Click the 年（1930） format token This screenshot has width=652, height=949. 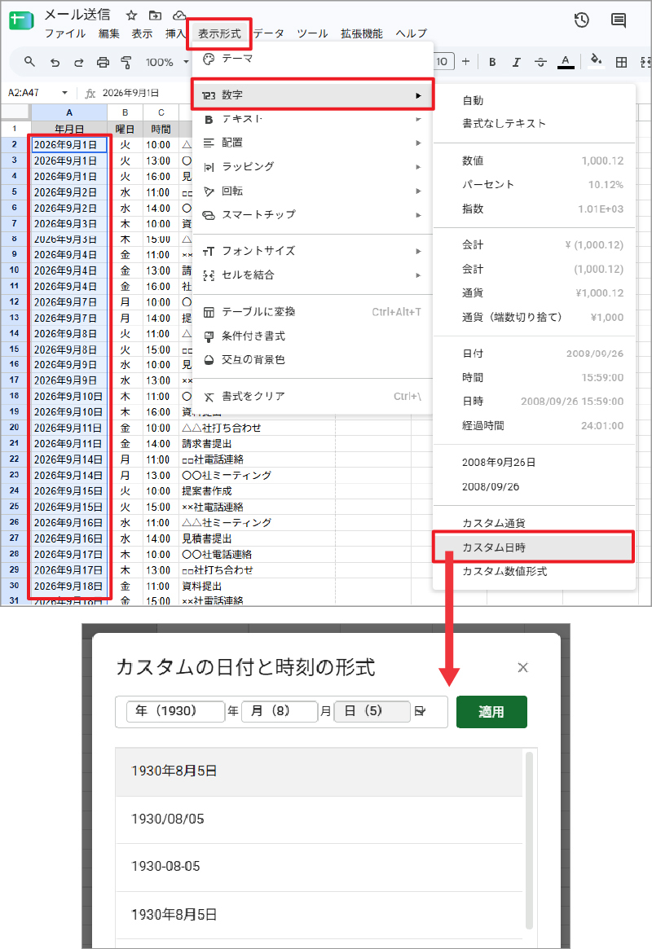pos(175,711)
